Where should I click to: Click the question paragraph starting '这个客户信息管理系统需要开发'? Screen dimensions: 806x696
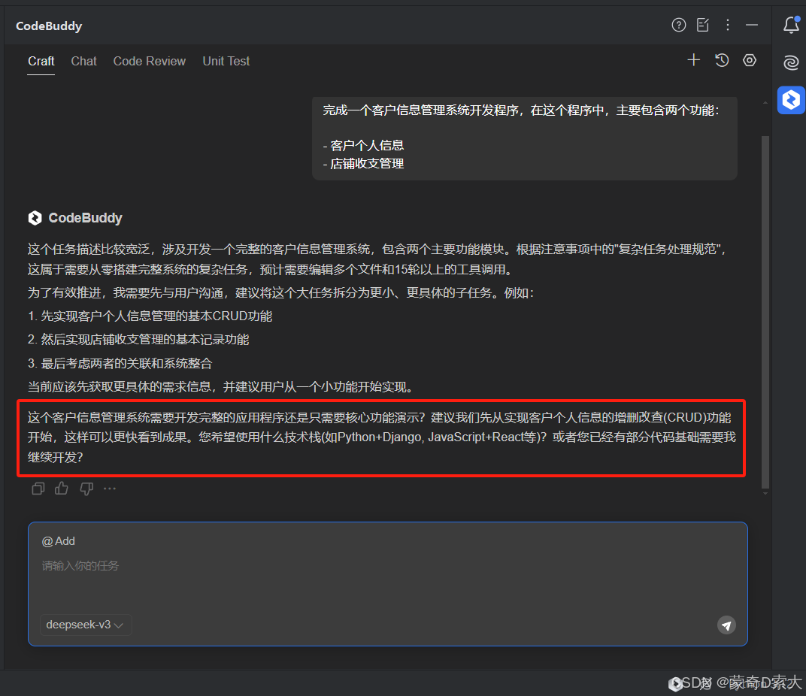[381, 437]
